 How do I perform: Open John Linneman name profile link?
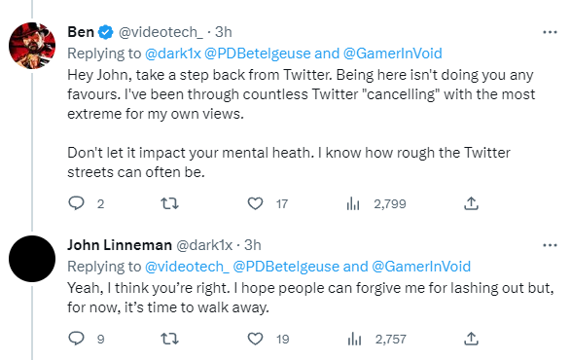tap(120, 245)
